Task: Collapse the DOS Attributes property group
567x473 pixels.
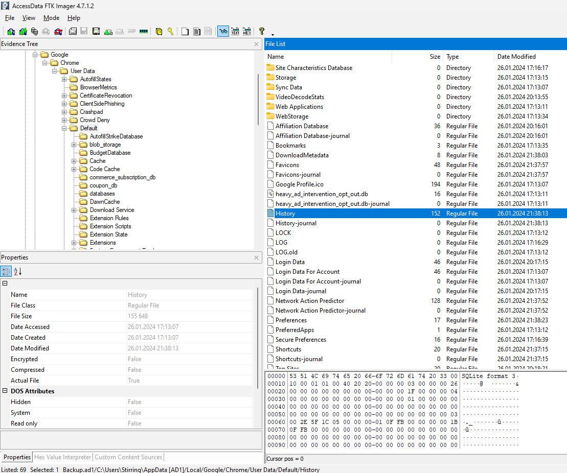Action: 5,391
